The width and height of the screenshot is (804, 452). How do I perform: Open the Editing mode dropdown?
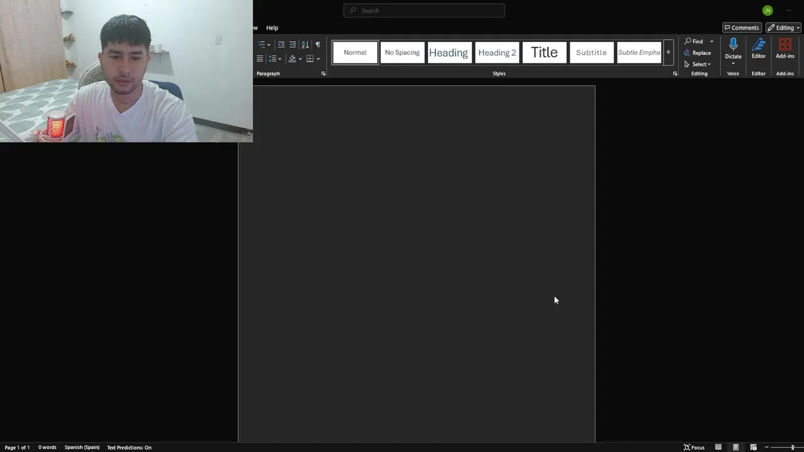tap(783, 28)
